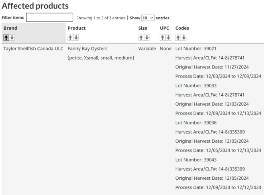265x195 pixels.
Task: Sort UPC column descending arrow
Action: (168, 37)
